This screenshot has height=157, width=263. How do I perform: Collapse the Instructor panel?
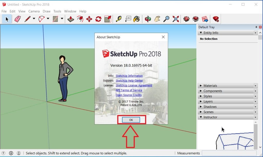coord(201,117)
